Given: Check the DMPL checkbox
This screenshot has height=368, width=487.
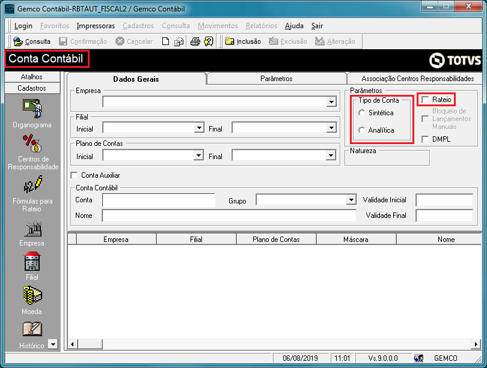Looking at the screenshot, I should tap(425, 139).
